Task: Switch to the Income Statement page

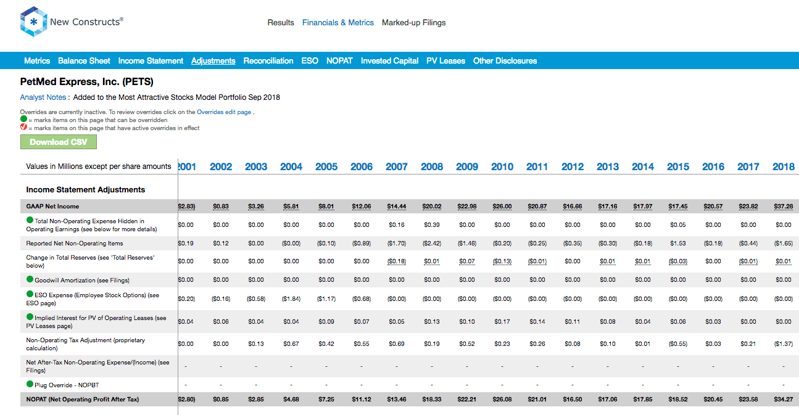Action: pos(151,60)
